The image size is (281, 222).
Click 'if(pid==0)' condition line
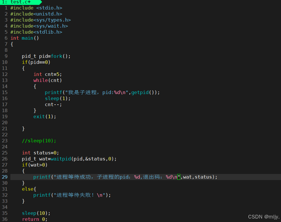(36, 62)
